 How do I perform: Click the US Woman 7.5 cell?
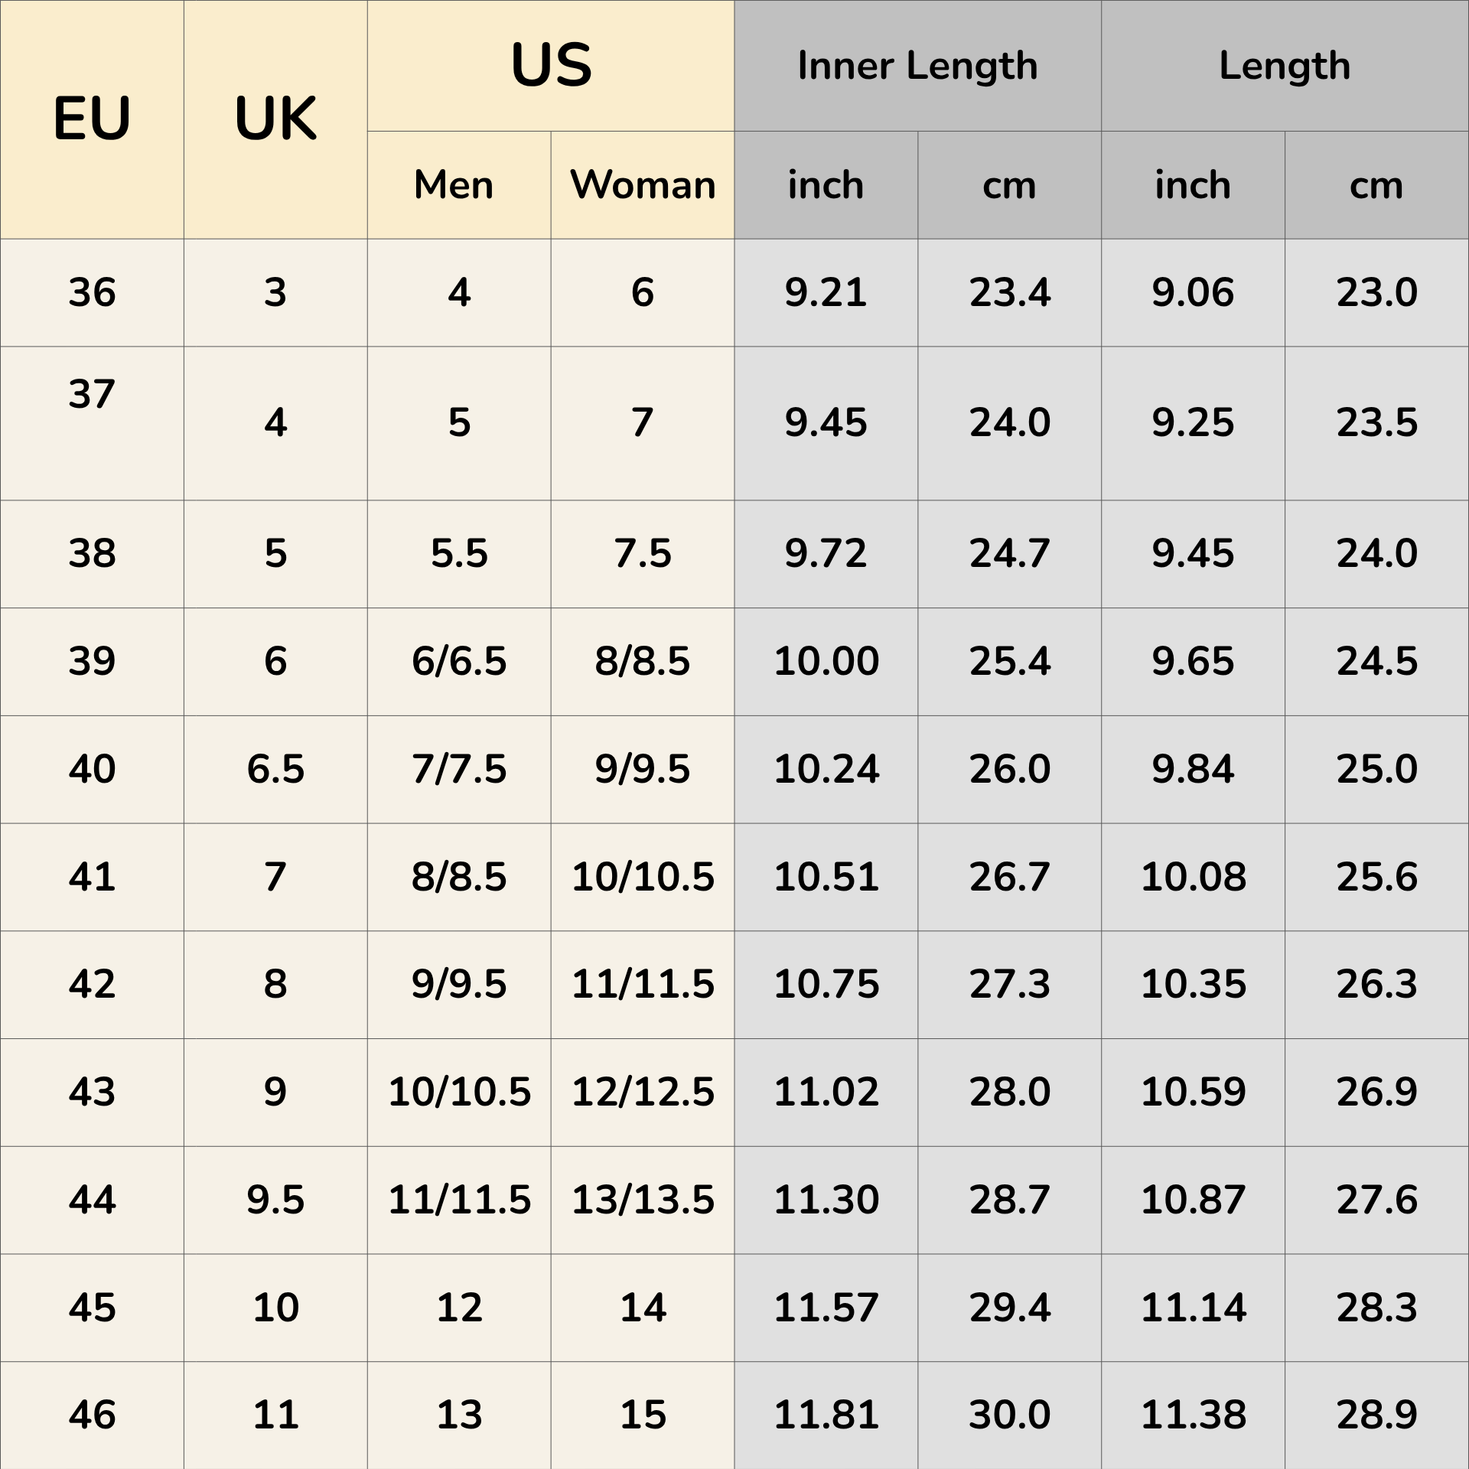pos(643,553)
